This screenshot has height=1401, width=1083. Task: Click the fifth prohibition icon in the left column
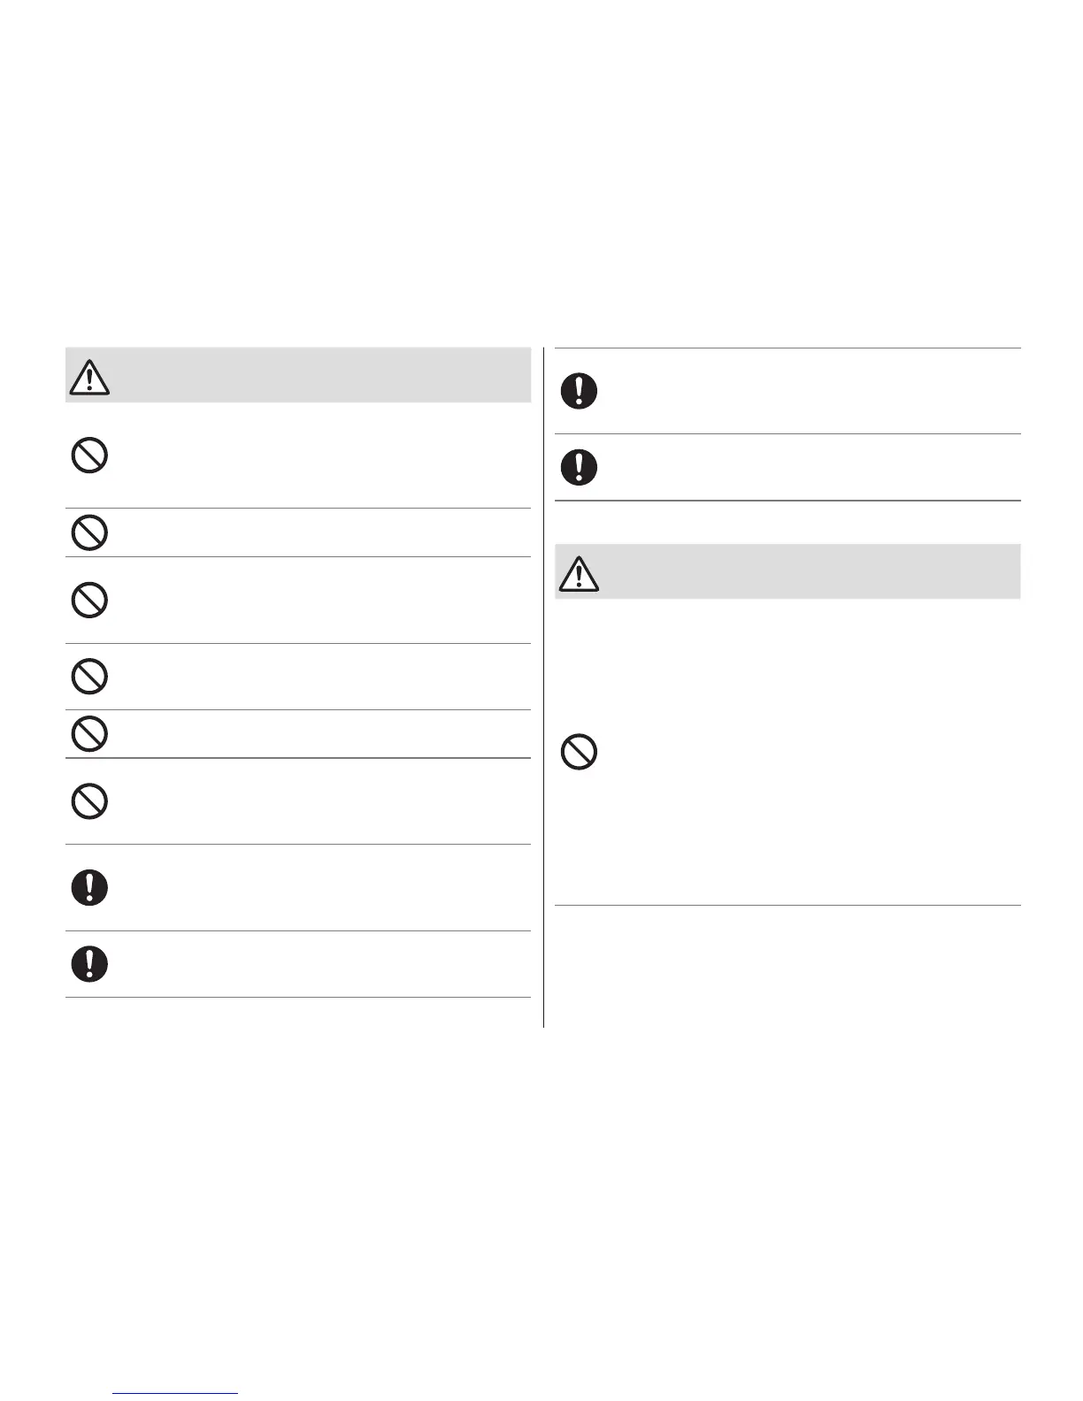point(89,734)
